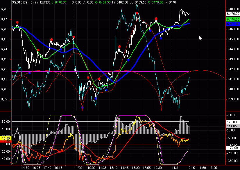Click the 13:25 time label on axis

(x=213, y=167)
